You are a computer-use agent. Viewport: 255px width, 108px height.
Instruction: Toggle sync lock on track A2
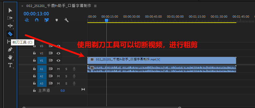click(51, 76)
